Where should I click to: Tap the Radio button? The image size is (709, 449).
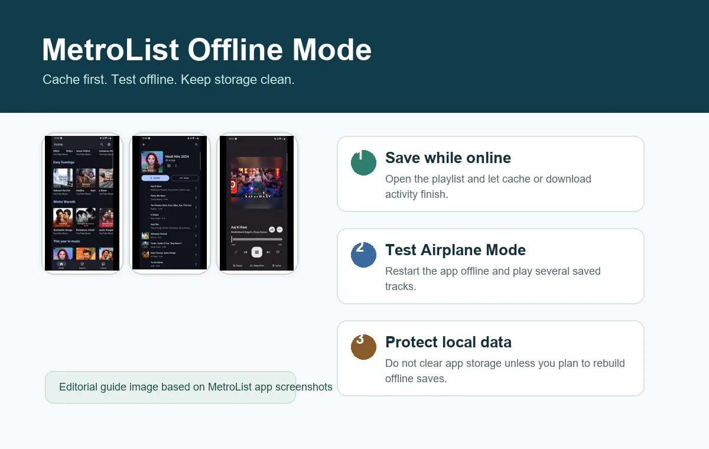[x=185, y=178]
